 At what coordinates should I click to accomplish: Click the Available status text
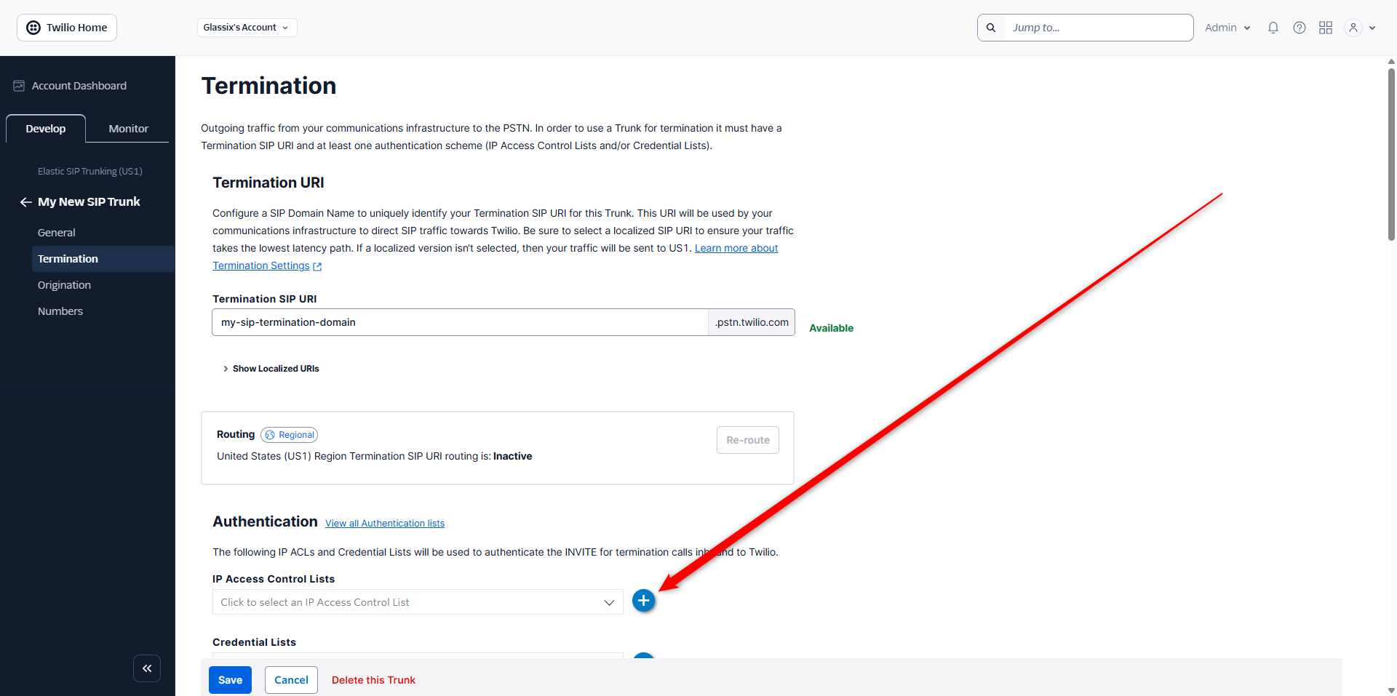coord(832,328)
